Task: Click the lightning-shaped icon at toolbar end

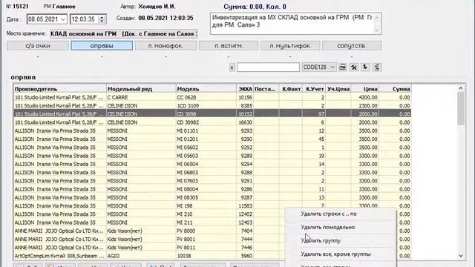Action: [377, 67]
